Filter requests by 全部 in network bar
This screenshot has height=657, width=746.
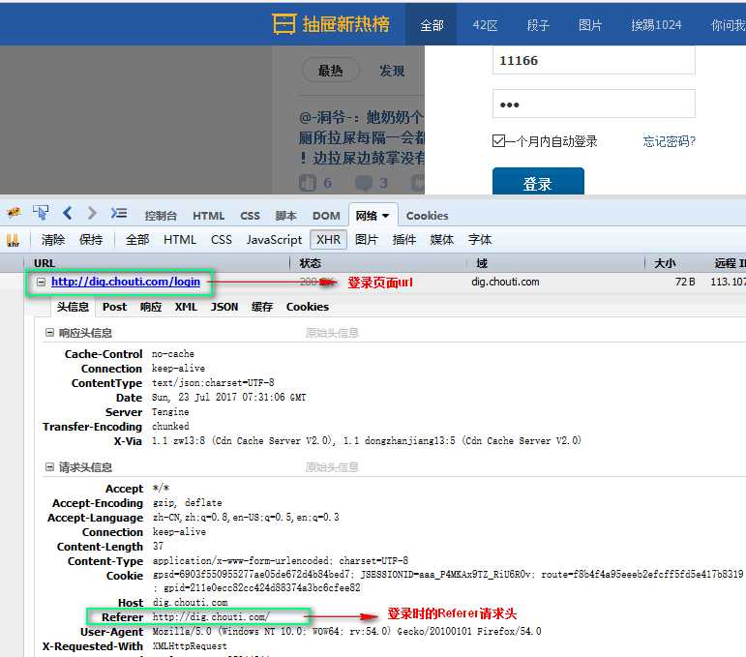(x=137, y=240)
